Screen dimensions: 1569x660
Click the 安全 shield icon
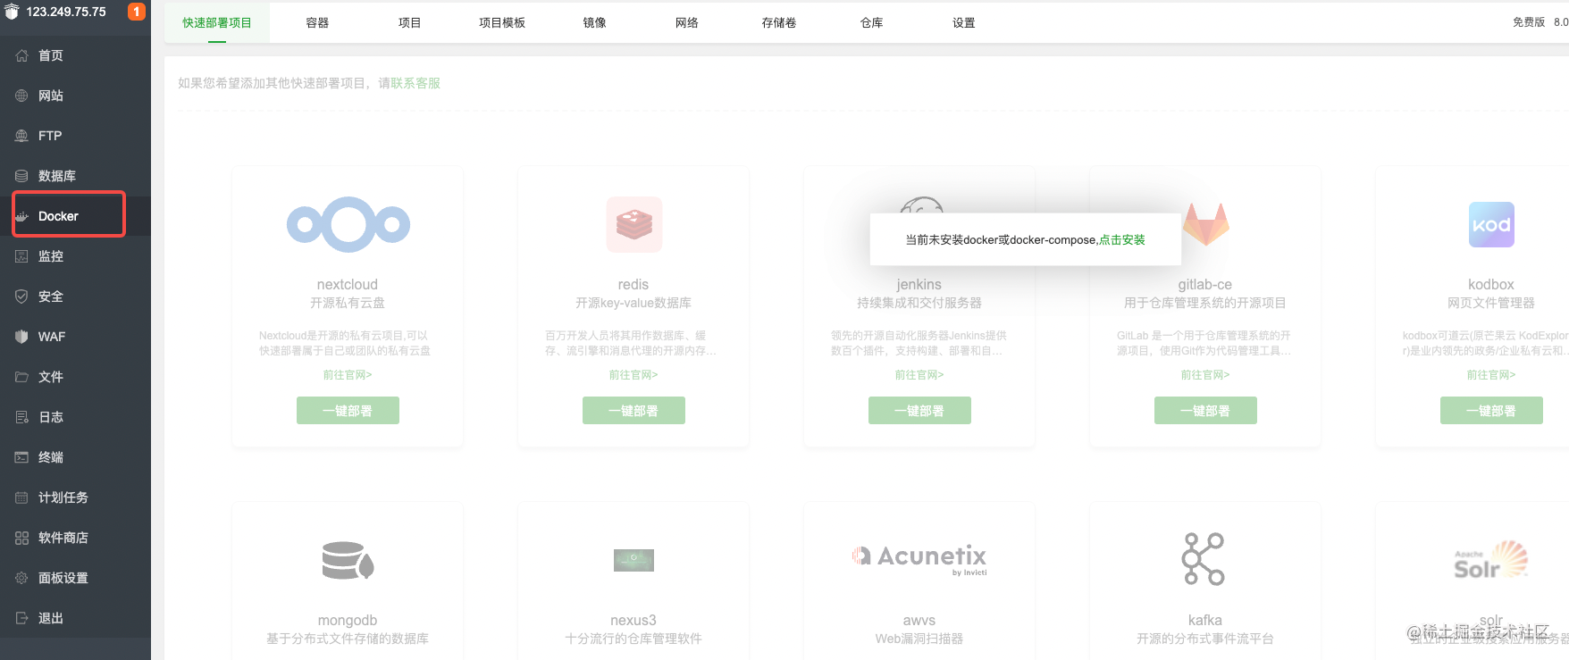coord(21,297)
